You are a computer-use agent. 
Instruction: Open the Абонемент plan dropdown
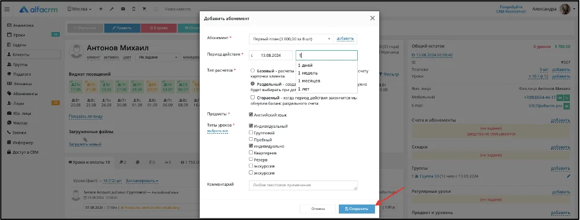point(291,38)
